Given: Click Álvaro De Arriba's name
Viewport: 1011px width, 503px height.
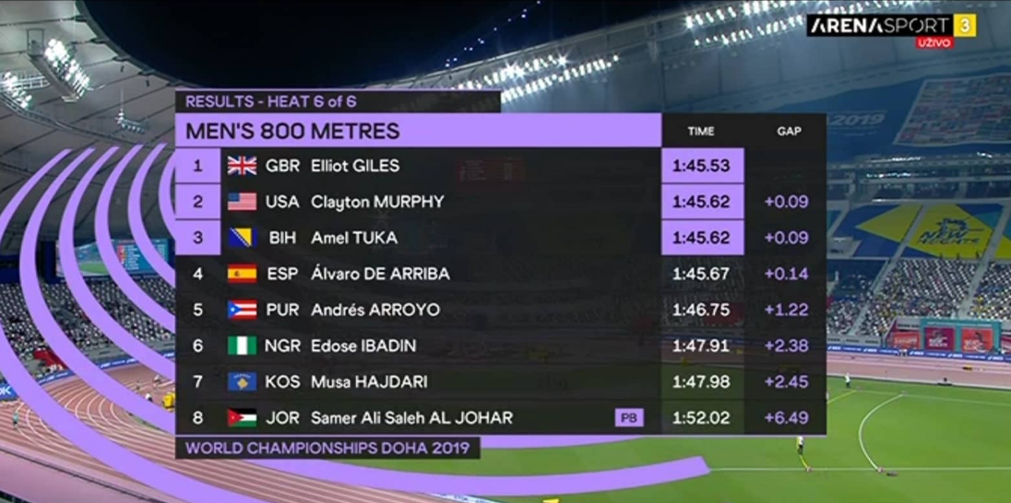Looking at the screenshot, I should (380, 274).
